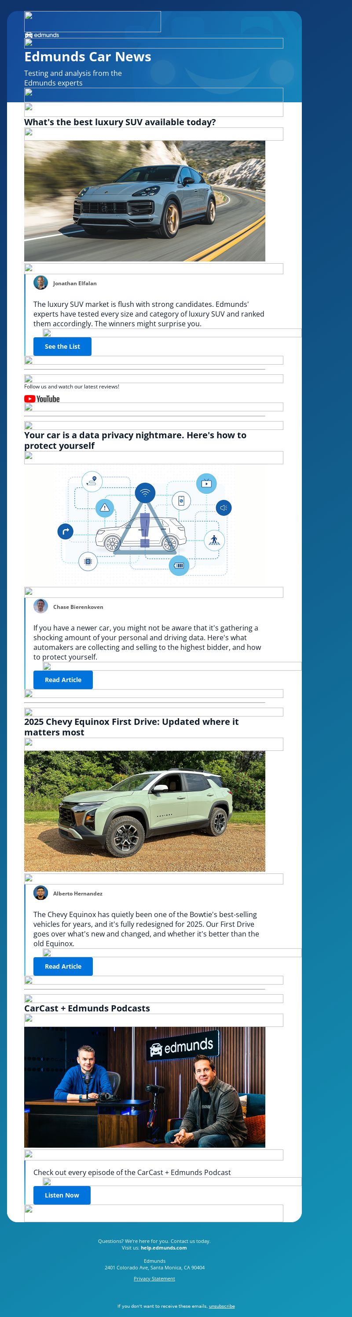Click the Listen Now podcast button
This screenshot has height=1317, width=352.
click(62, 1195)
